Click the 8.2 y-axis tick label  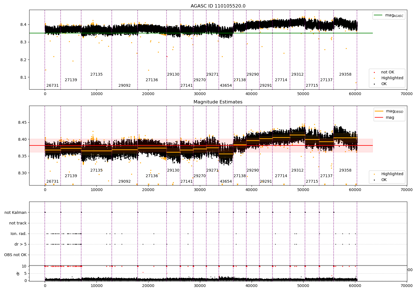pyautogui.click(x=23, y=60)
